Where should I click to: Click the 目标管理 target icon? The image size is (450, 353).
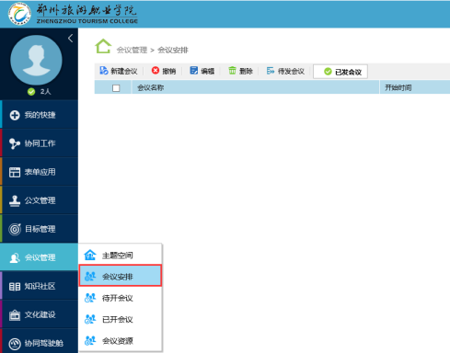tap(15, 229)
